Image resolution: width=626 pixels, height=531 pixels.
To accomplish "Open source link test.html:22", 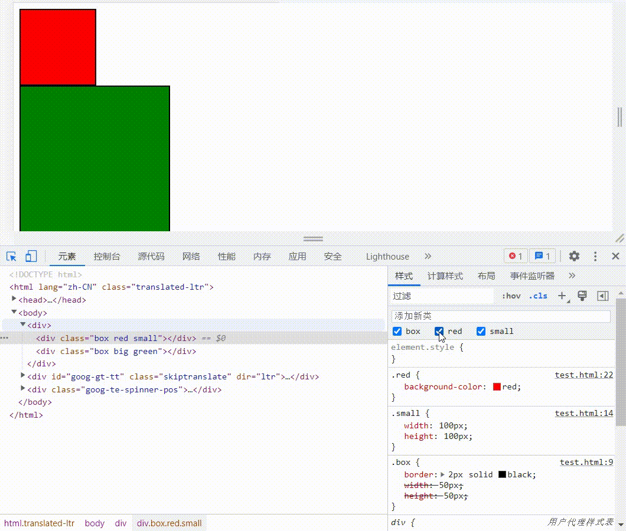I will click(x=583, y=375).
